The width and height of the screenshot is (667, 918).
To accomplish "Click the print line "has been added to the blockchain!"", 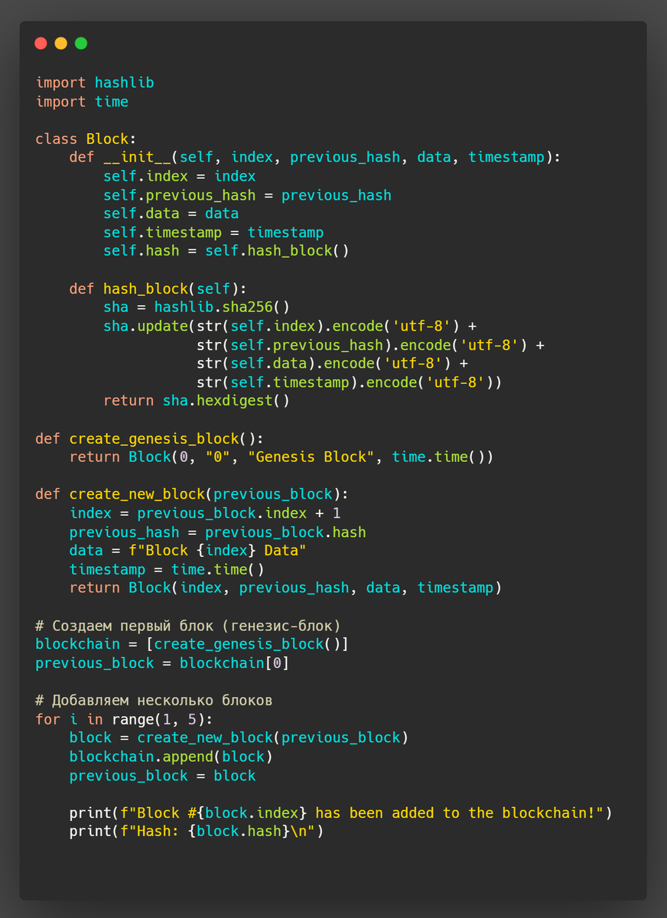I will point(341,813).
